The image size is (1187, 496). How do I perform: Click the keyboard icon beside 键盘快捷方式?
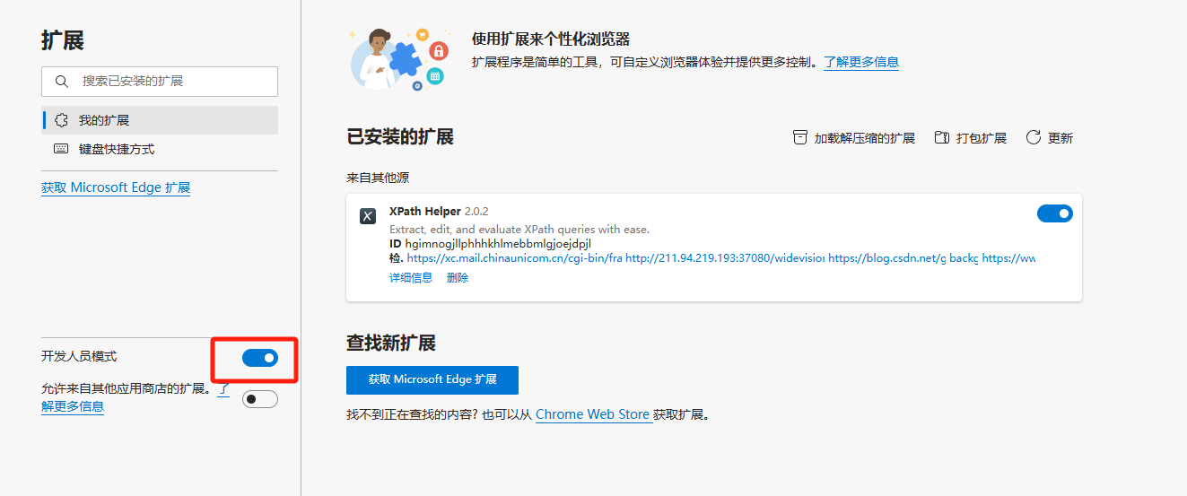(62, 149)
